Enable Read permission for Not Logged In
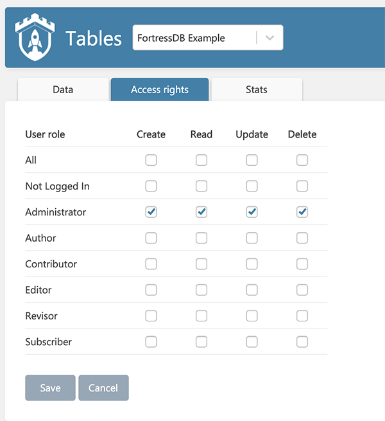The height and width of the screenshot is (421, 385). point(201,186)
